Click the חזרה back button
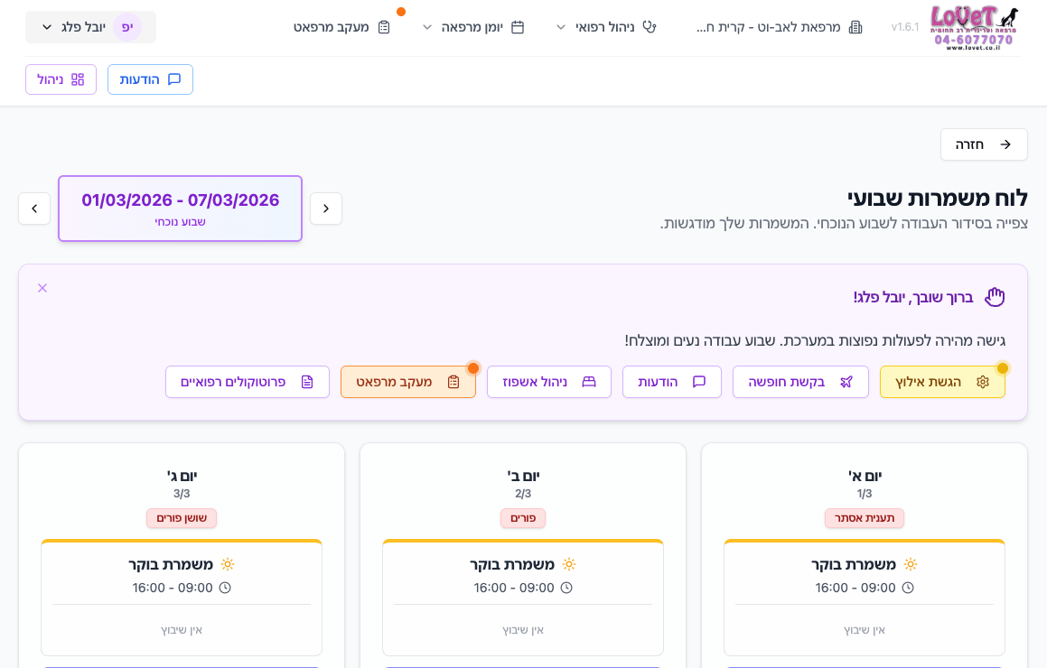Image resolution: width=1047 pixels, height=668 pixels. 984,144
